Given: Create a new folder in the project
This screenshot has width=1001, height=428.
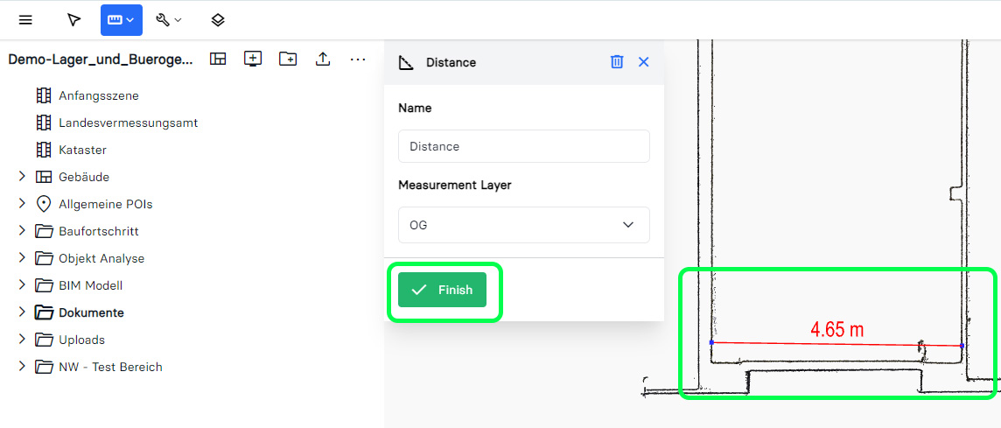Looking at the screenshot, I should 288,59.
